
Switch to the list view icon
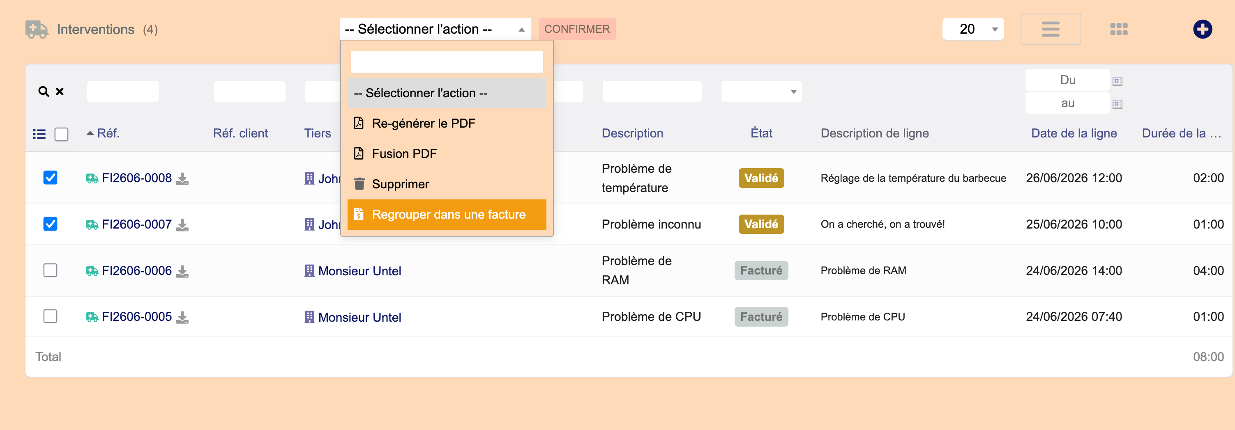point(1050,29)
